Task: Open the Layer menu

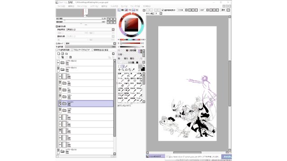Action: 94,6
